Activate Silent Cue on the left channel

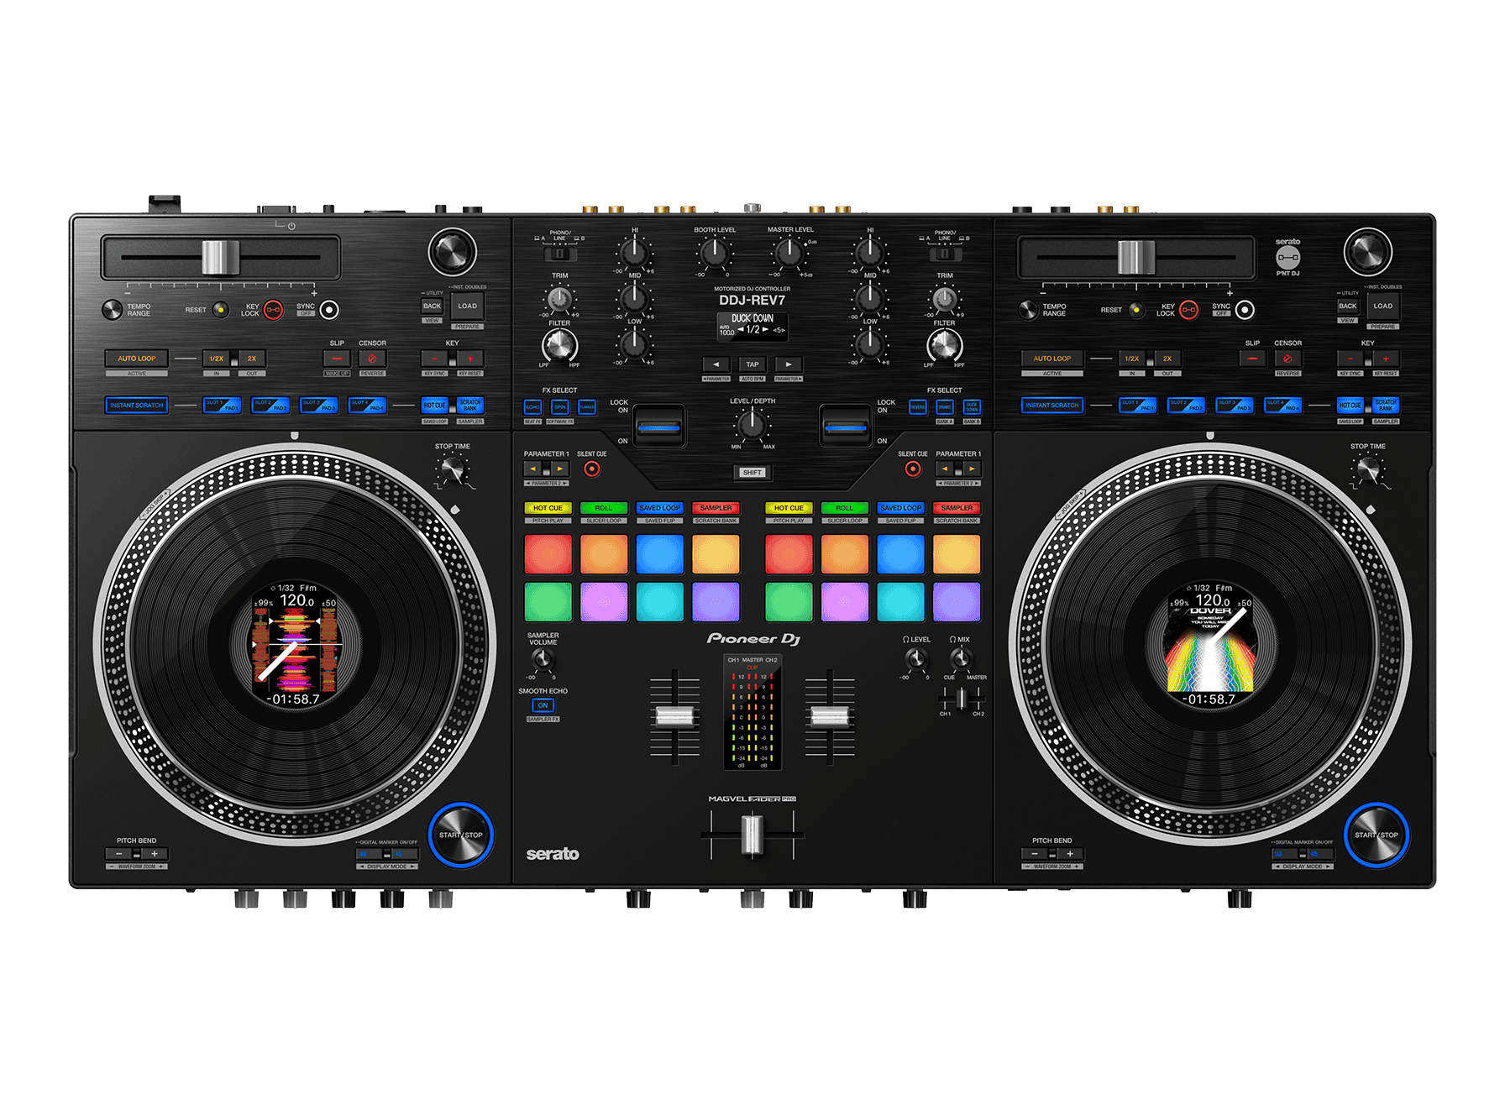[592, 469]
